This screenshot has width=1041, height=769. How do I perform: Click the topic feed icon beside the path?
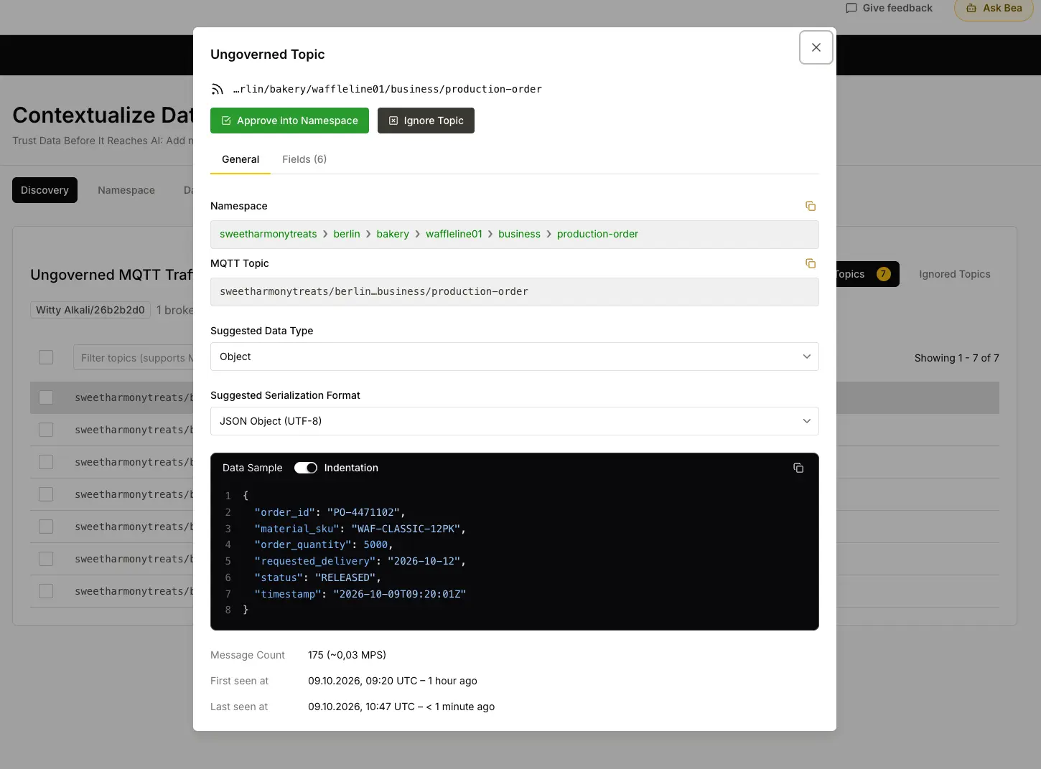pyautogui.click(x=217, y=89)
